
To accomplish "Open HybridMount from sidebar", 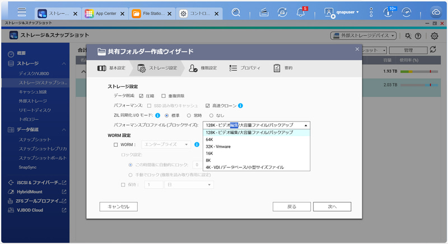I will coord(37,192).
